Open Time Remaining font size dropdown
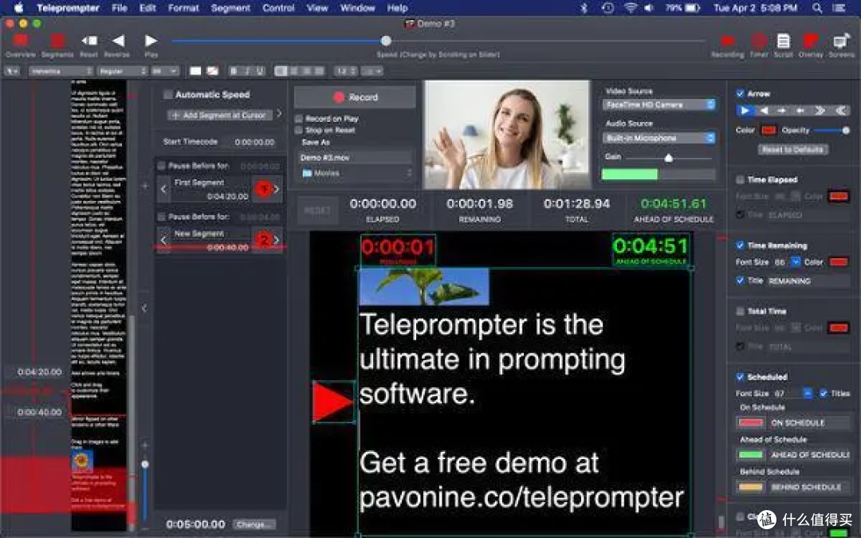The height and width of the screenshot is (538, 861). 795,262
